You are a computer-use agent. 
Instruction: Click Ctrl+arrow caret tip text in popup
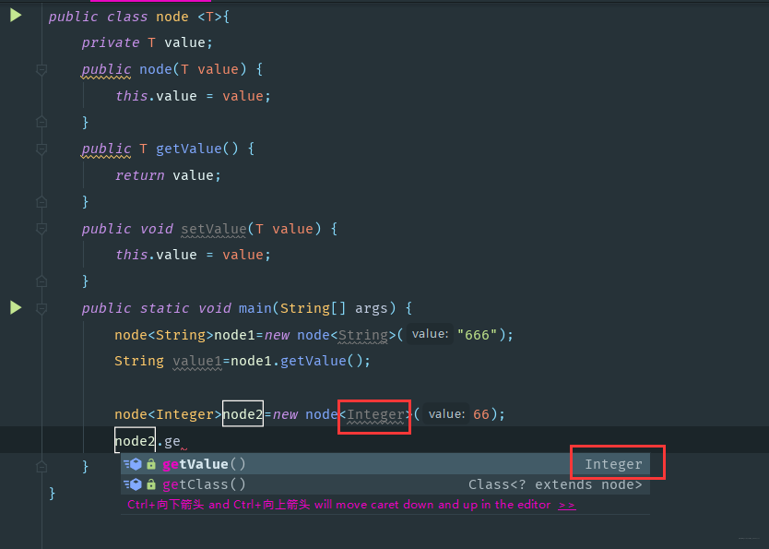pos(339,505)
